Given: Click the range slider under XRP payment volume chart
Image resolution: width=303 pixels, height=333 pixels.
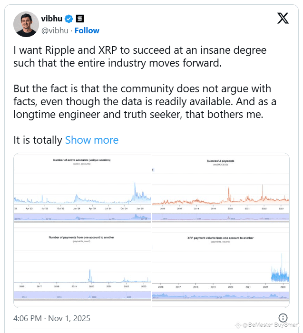Looking at the screenshot, I should (x=220, y=295).
